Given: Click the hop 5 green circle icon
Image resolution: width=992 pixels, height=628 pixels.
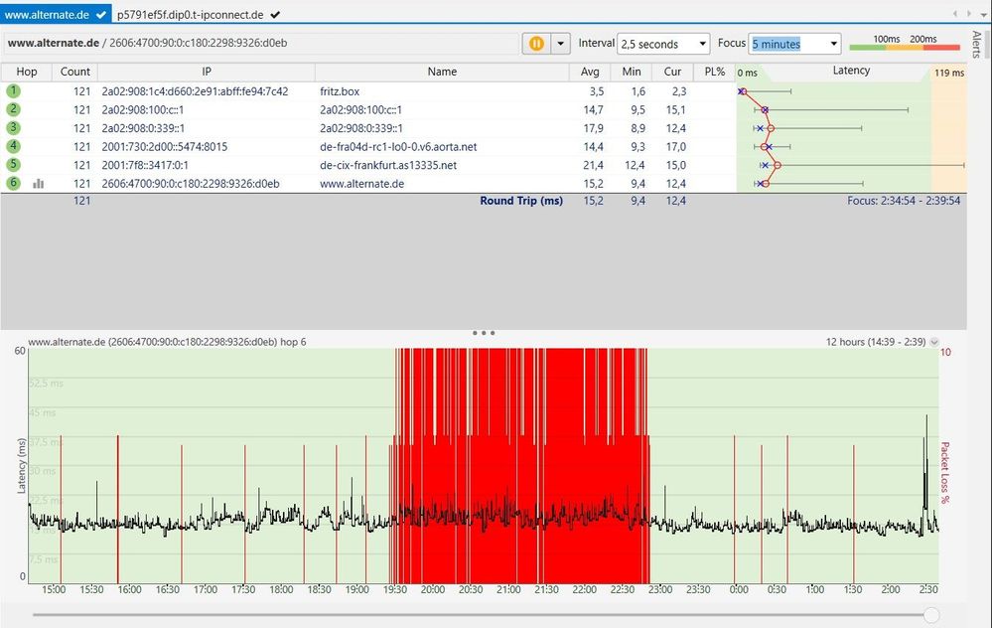Looking at the screenshot, I should [x=14, y=165].
